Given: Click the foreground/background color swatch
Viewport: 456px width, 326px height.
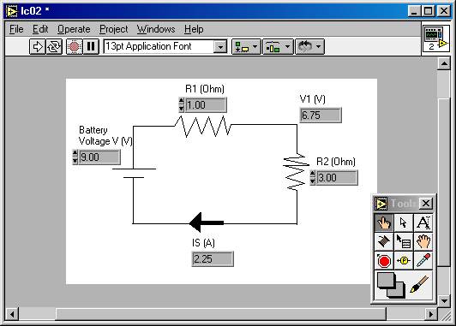Looking at the screenshot, I should [x=391, y=286].
